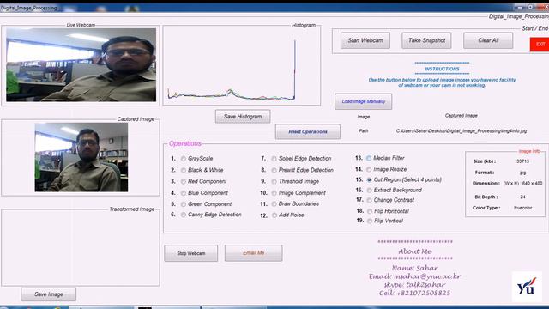The height and width of the screenshot is (309, 549).
Task: Apply the Median Filter option
Action: point(369,158)
